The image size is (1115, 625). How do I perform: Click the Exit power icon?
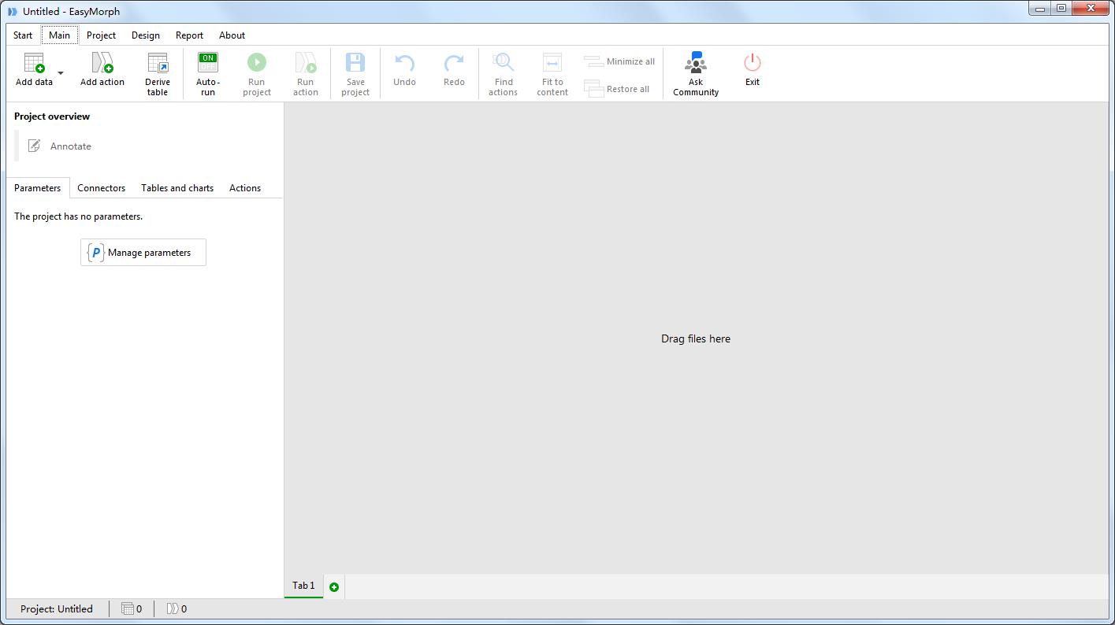[753, 63]
